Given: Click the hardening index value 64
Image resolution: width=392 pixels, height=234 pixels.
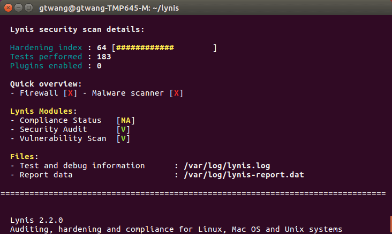Looking at the screenshot, I should point(102,48).
